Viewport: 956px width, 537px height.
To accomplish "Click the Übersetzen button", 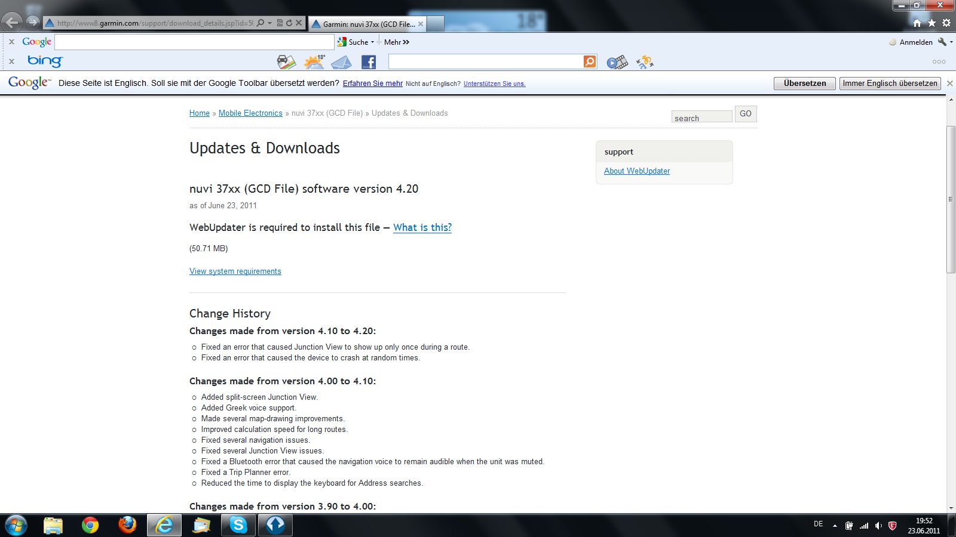I will tap(805, 84).
